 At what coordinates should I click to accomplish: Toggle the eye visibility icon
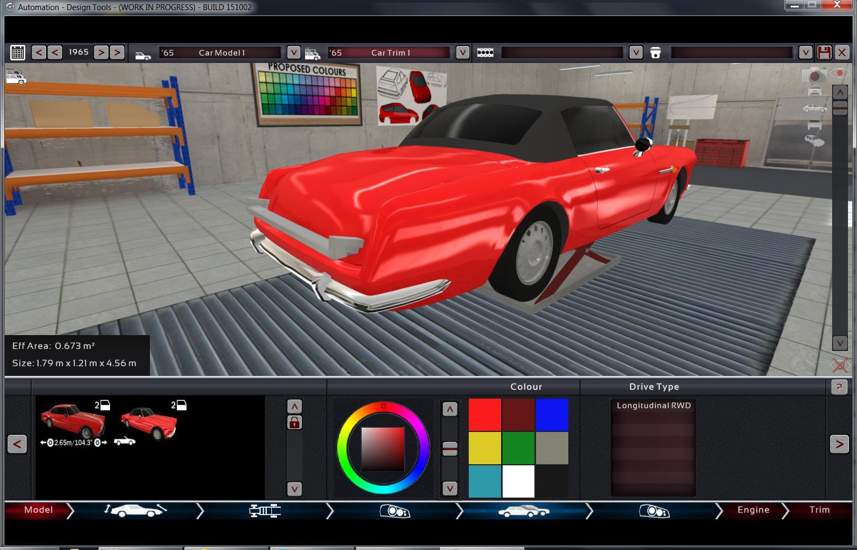[x=840, y=74]
